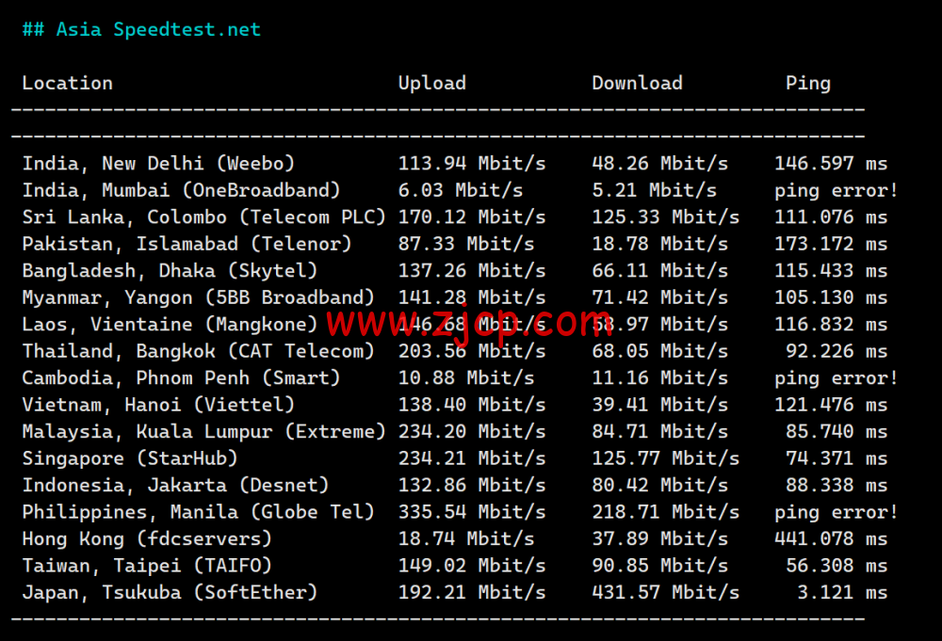Screen dimensions: 942x641
Task: Select download value '431.57 Mbit/s'
Action: pyautogui.click(x=666, y=592)
